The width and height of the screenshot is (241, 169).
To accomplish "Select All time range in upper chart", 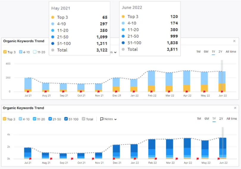I will click(x=231, y=52).
